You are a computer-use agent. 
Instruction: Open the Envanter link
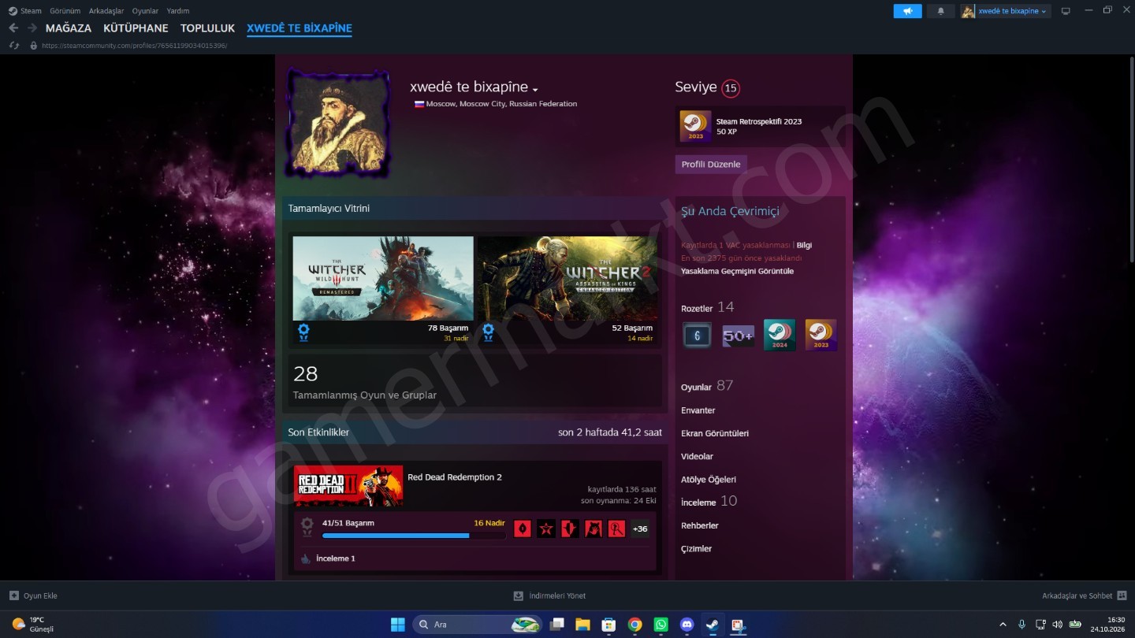tap(698, 410)
